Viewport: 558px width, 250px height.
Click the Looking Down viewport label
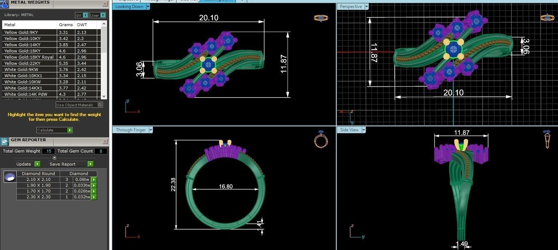click(129, 7)
